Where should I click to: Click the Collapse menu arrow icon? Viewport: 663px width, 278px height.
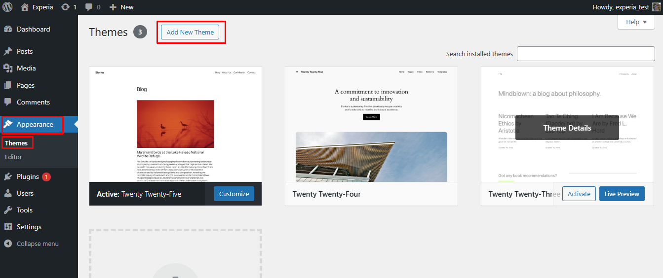point(8,243)
